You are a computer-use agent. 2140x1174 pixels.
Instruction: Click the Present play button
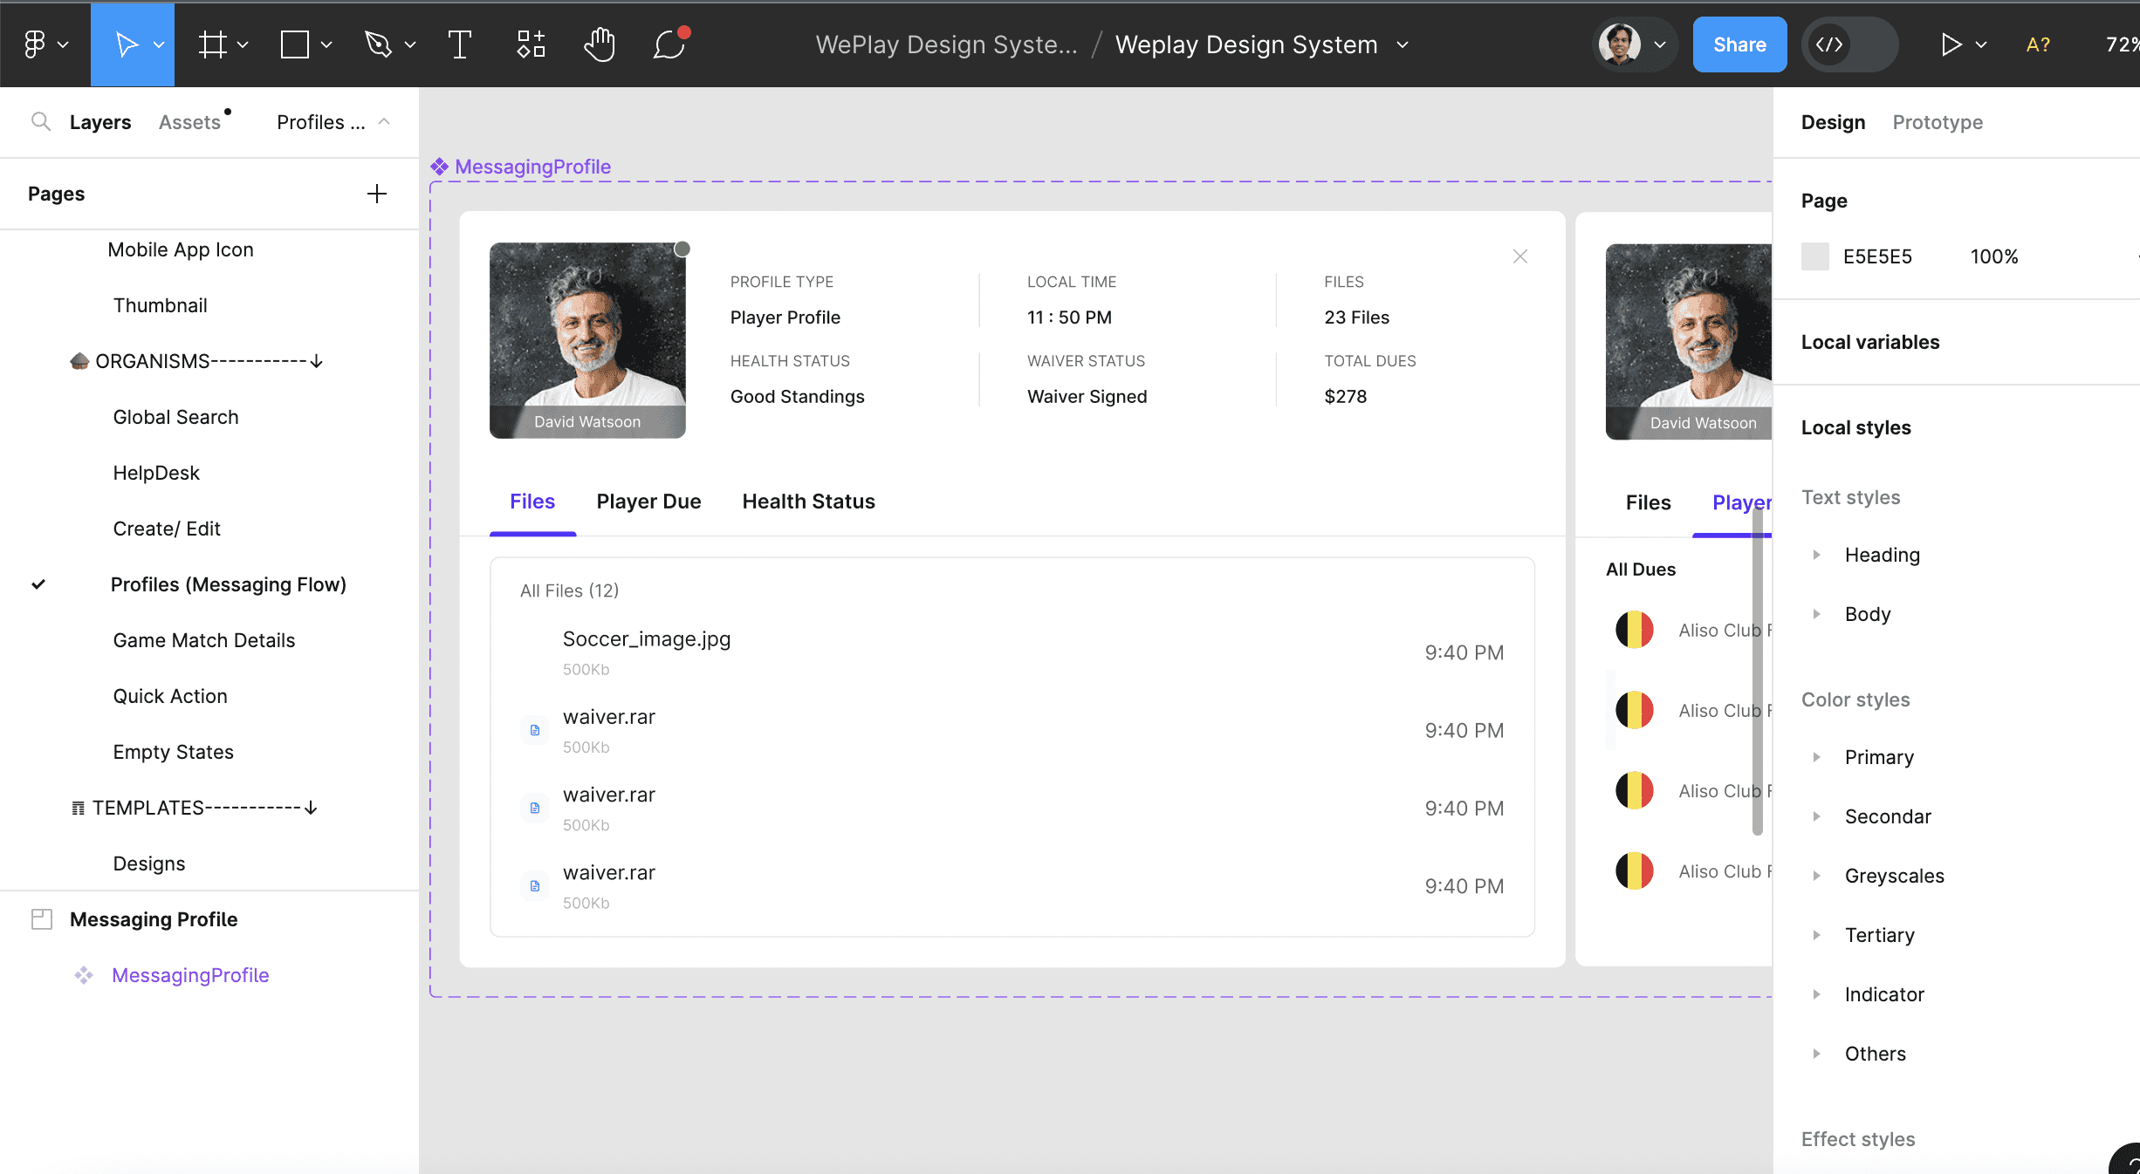pos(1951,44)
